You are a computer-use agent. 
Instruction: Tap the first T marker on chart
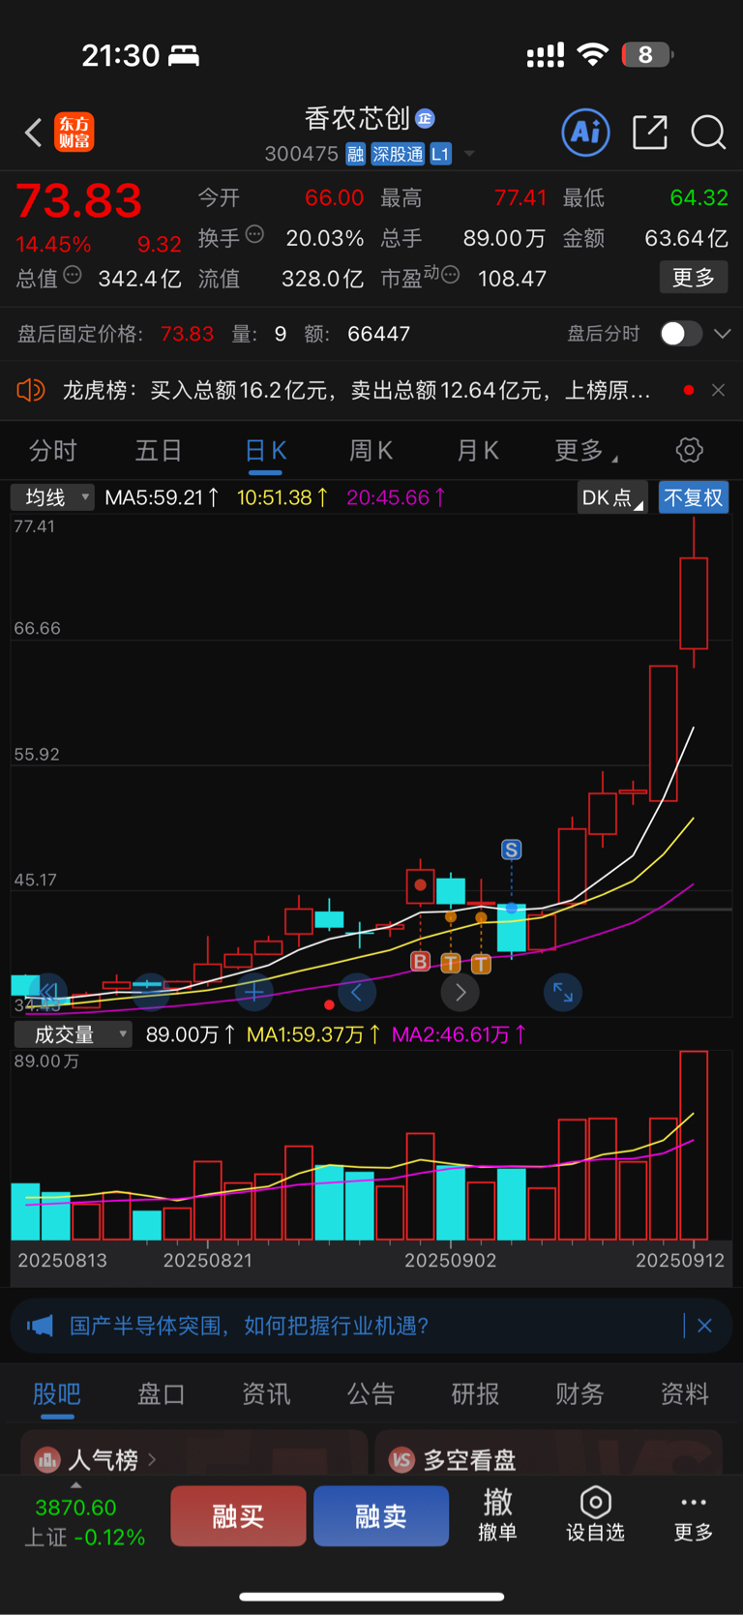click(x=451, y=963)
